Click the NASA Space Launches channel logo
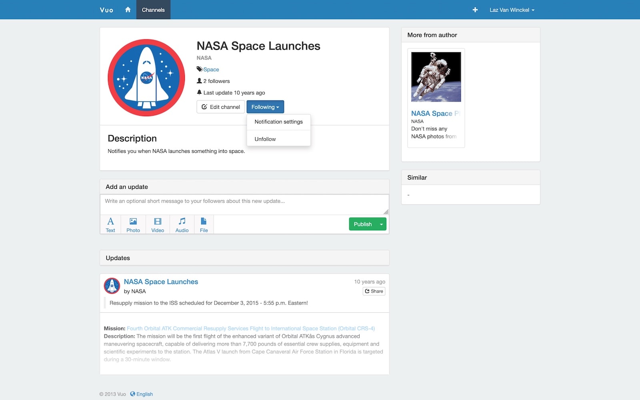 (146, 78)
